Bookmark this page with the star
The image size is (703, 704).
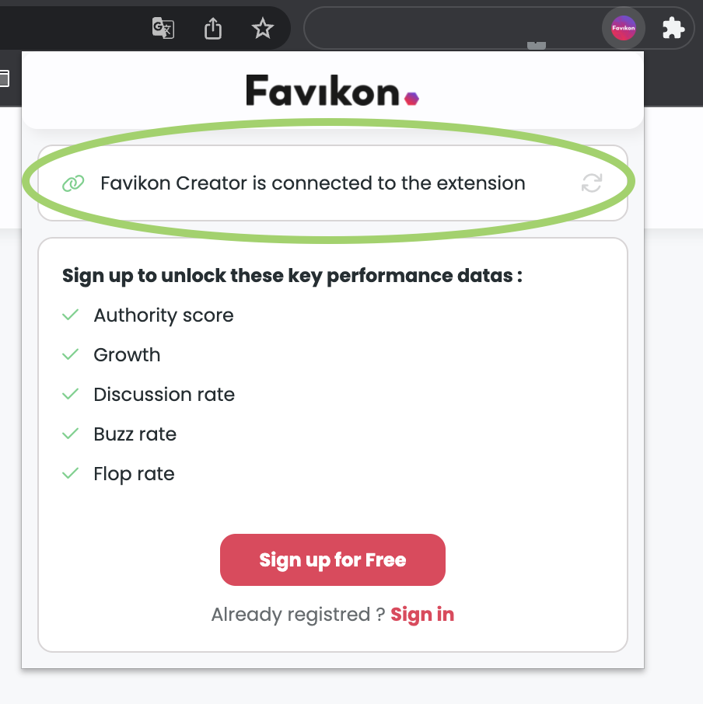point(263,29)
